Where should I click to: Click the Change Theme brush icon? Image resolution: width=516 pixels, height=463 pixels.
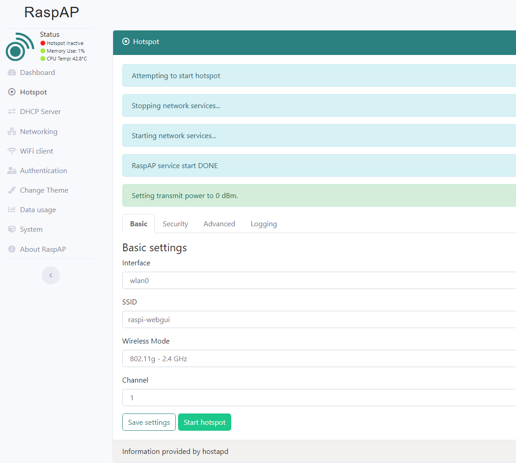tap(11, 190)
